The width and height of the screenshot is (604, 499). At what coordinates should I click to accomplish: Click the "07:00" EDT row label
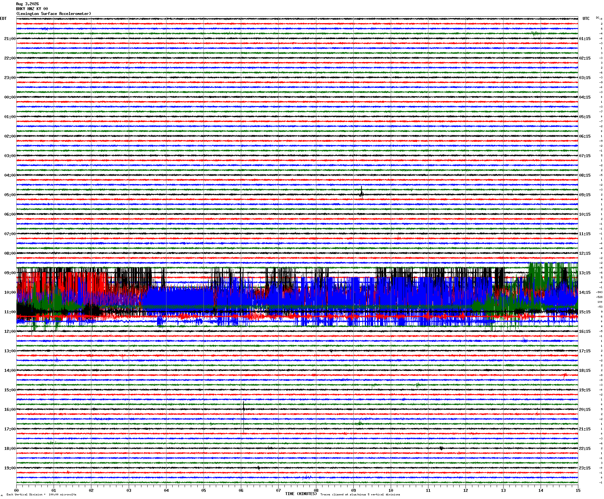[x=10, y=234]
